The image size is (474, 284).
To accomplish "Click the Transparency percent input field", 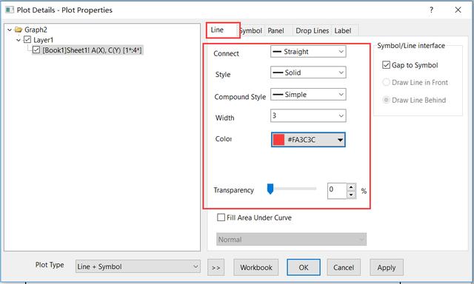I will tap(337, 191).
